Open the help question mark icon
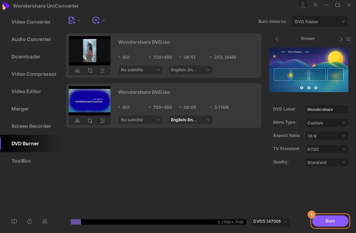Viewport: 356px width, 233px height. click(29, 221)
